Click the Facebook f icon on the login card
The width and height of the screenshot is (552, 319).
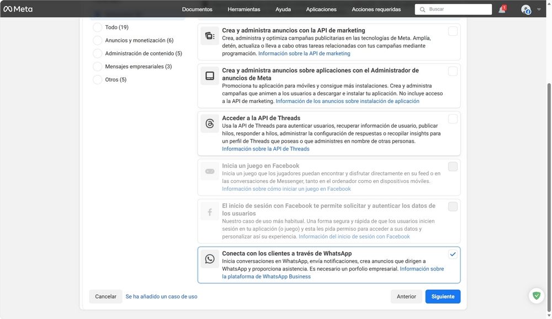[210, 210]
